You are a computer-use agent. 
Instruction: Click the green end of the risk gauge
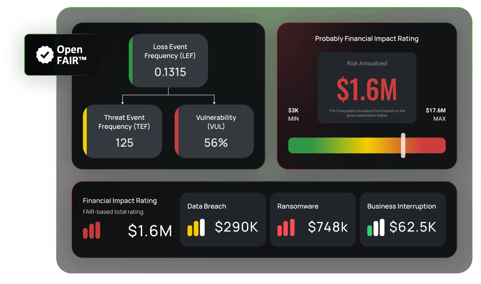point(298,146)
